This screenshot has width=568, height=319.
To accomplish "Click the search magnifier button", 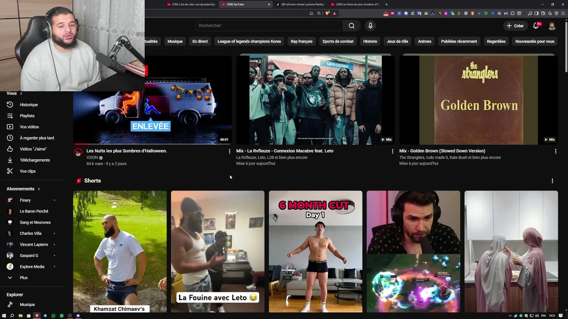I will [x=351, y=26].
